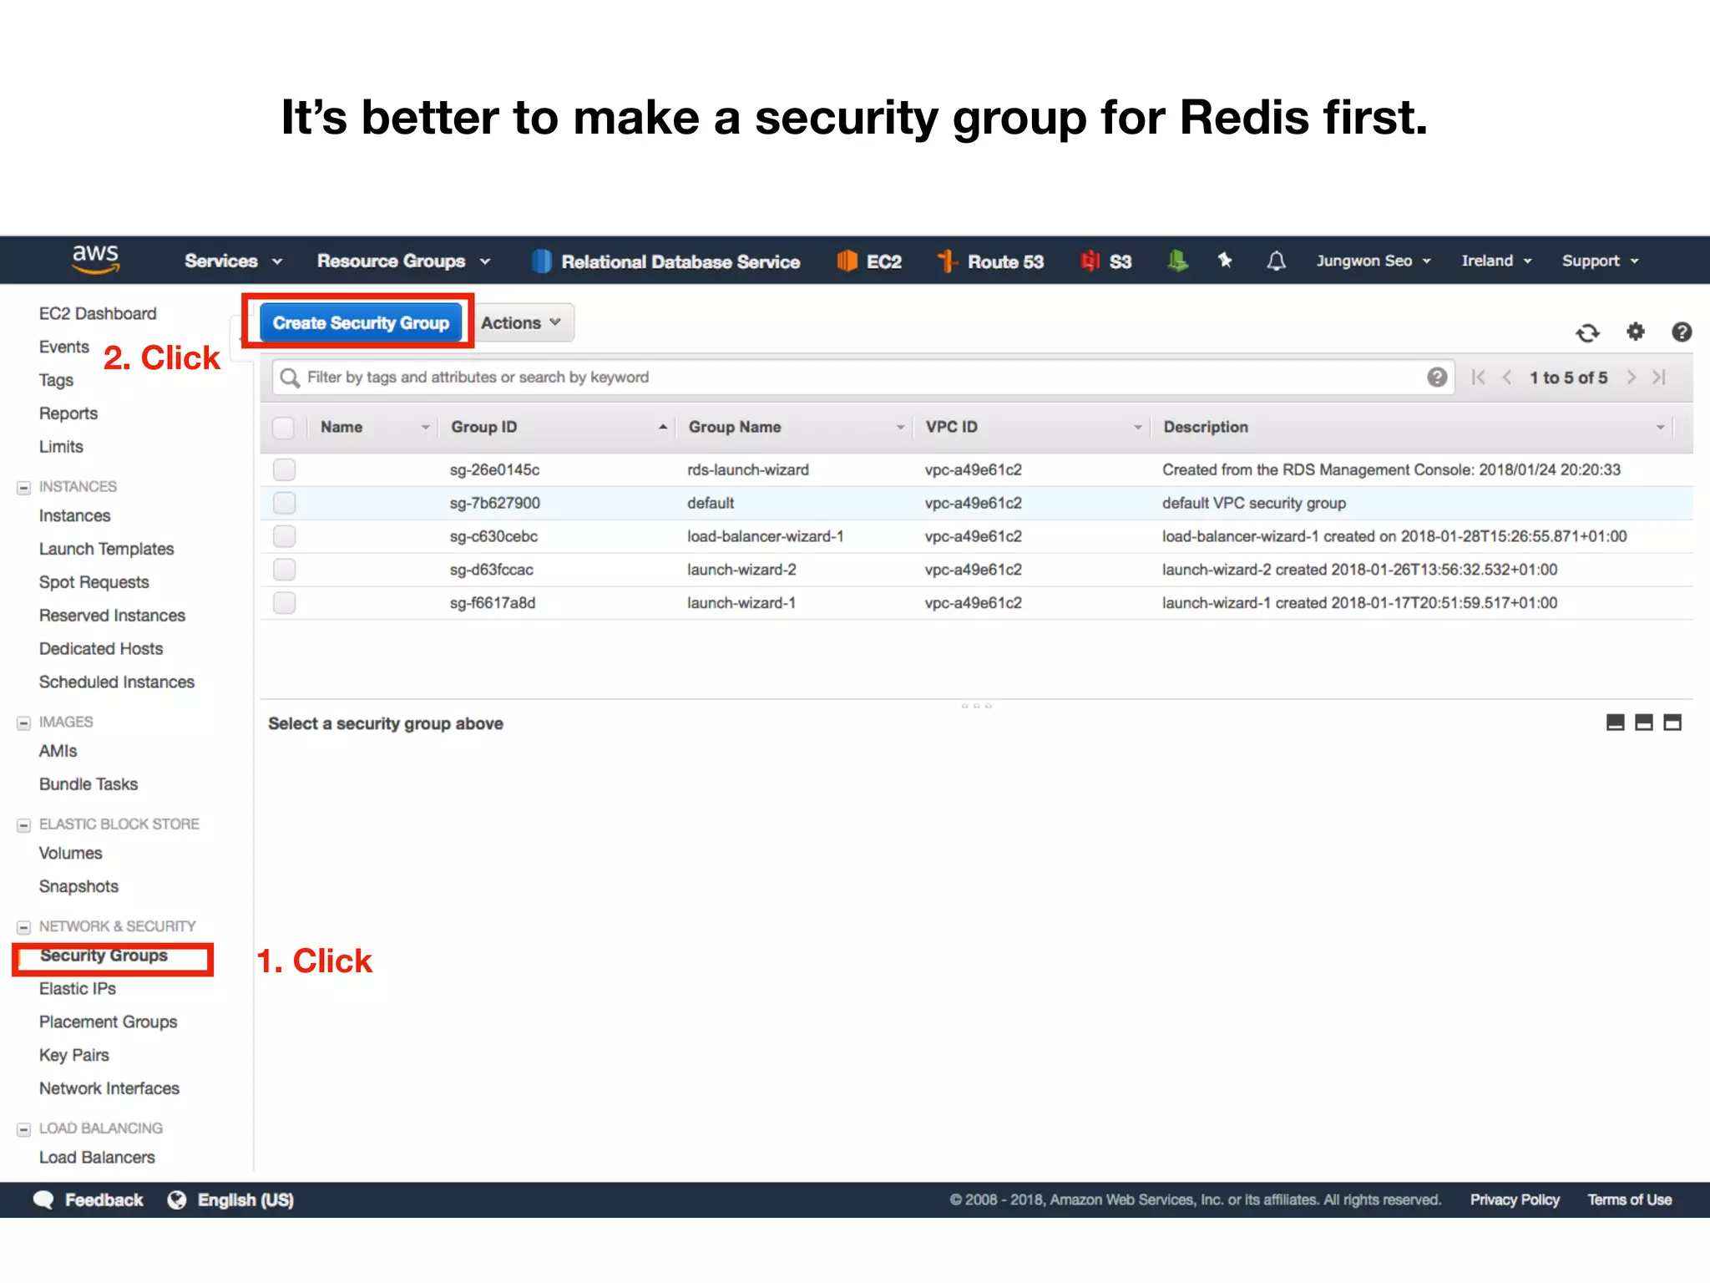Open Load Balancers in sidebar
This screenshot has height=1283, width=1710.
coord(97,1158)
